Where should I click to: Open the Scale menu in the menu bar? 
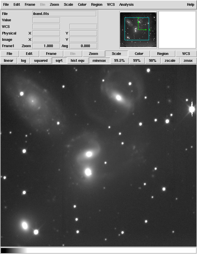(x=68, y=5)
